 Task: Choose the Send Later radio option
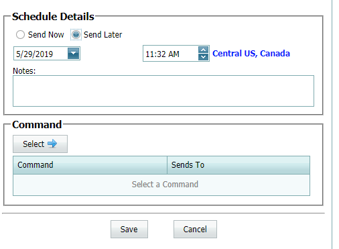click(x=76, y=35)
